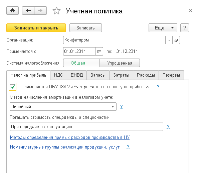Screen dimensions: 198x178
Task: Expand the Организация dropdown list
Action: (x=169, y=40)
